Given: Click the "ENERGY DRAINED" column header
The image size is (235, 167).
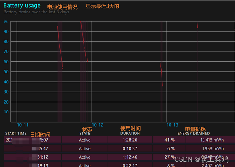Looking at the screenshot, I should pyautogui.click(x=194, y=134).
